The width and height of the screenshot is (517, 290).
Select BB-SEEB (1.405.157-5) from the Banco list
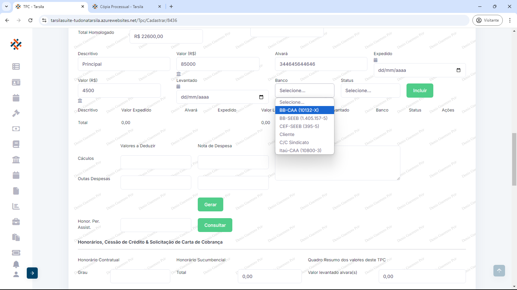pos(303,118)
